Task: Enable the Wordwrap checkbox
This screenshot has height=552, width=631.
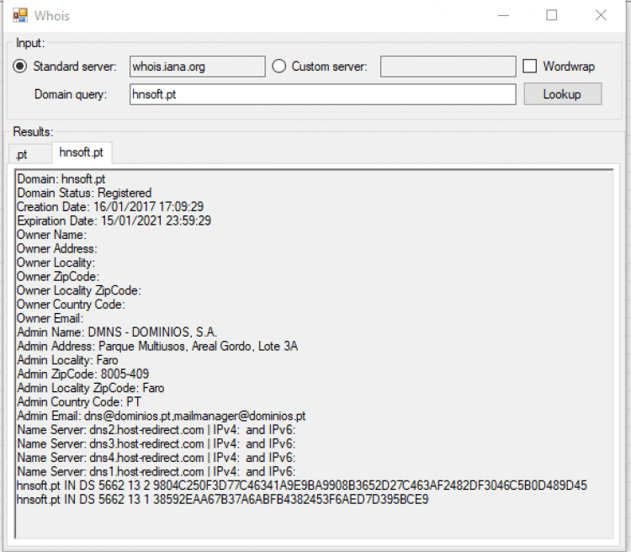Action: click(x=530, y=66)
